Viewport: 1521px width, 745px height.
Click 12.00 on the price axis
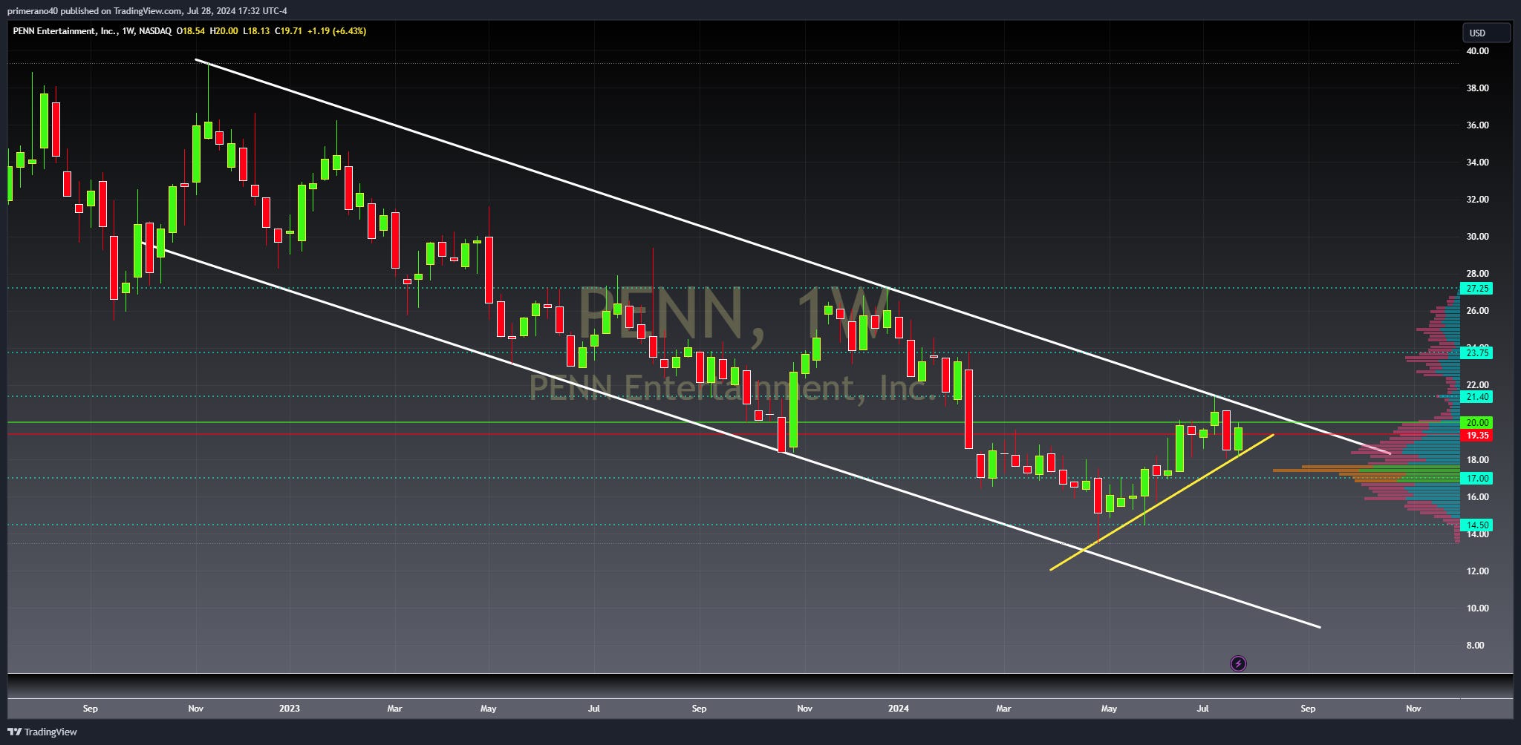tap(1477, 571)
